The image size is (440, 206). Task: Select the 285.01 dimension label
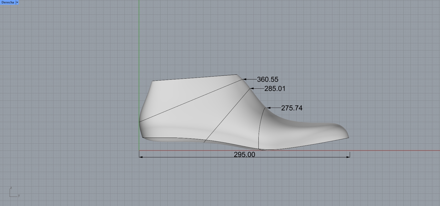(275, 89)
